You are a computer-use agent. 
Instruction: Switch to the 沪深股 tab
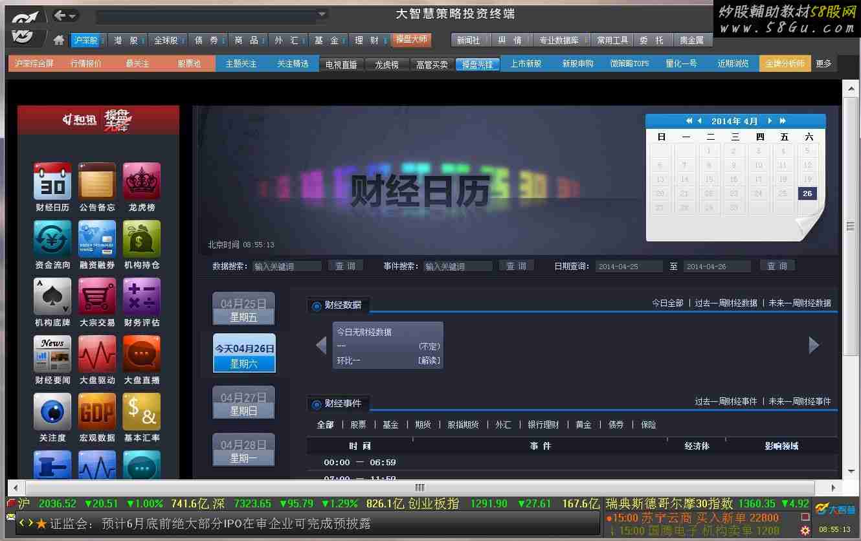85,40
